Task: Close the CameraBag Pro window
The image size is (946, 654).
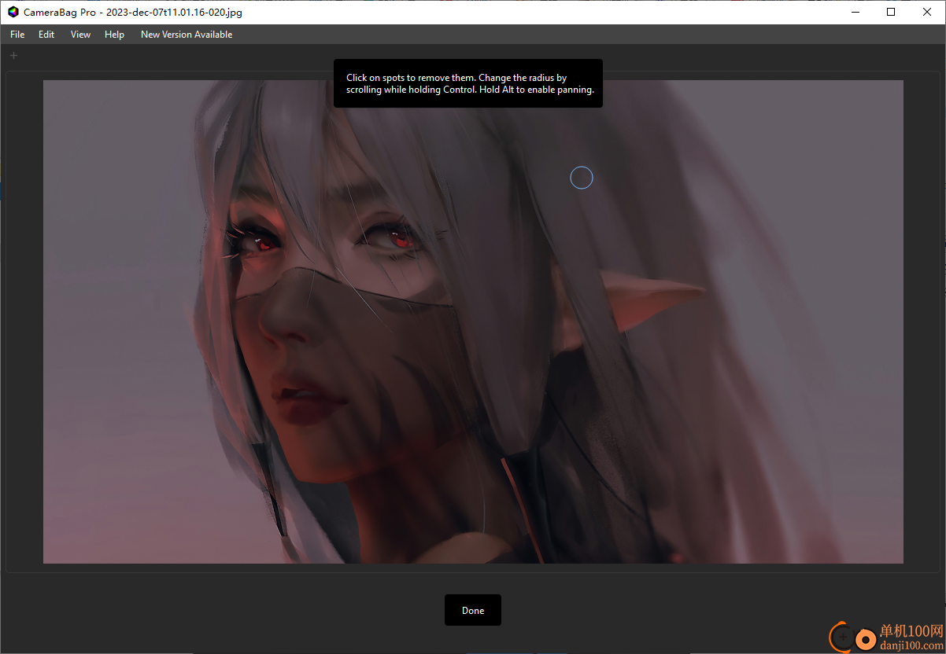Action: tap(927, 12)
